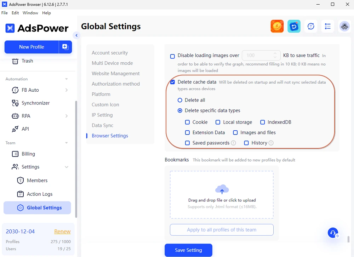This screenshot has width=354, height=257.
Task: Open the Synchronizer icon
Action: tap(15, 103)
